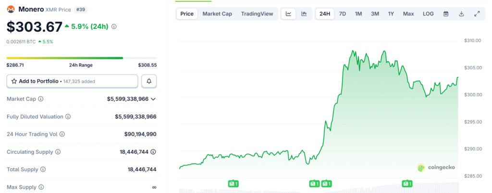
Task: Open the TradingView chart tab
Action: click(x=257, y=14)
